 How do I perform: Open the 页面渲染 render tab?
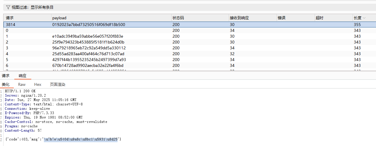click(57, 84)
